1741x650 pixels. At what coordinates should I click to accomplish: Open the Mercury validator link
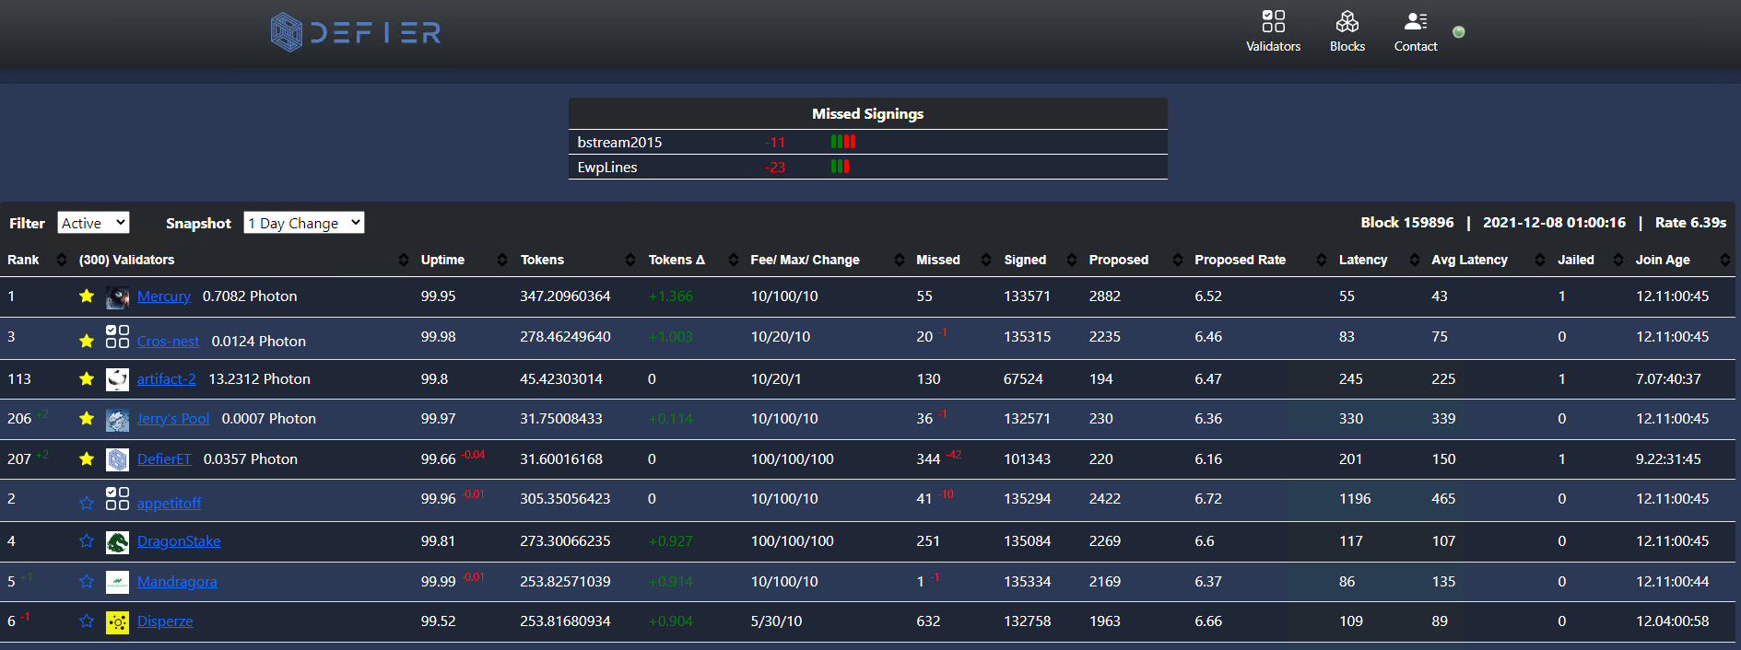(x=164, y=296)
